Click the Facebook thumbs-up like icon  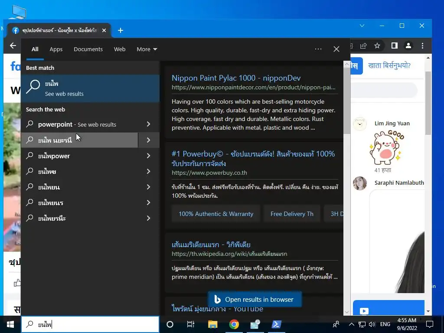(x=17, y=283)
